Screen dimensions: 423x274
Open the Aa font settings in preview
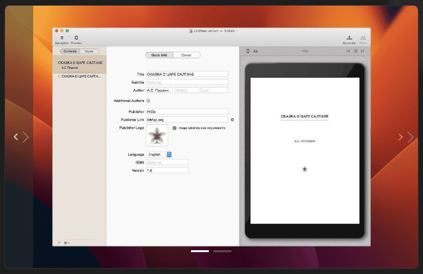[255, 51]
